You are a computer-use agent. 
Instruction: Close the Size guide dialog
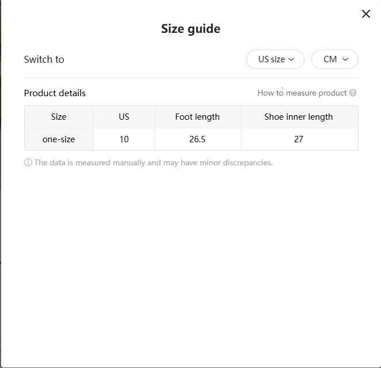(366, 14)
